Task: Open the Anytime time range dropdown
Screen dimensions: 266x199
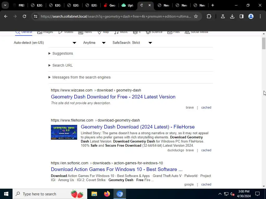Action: click(x=94, y=43)
